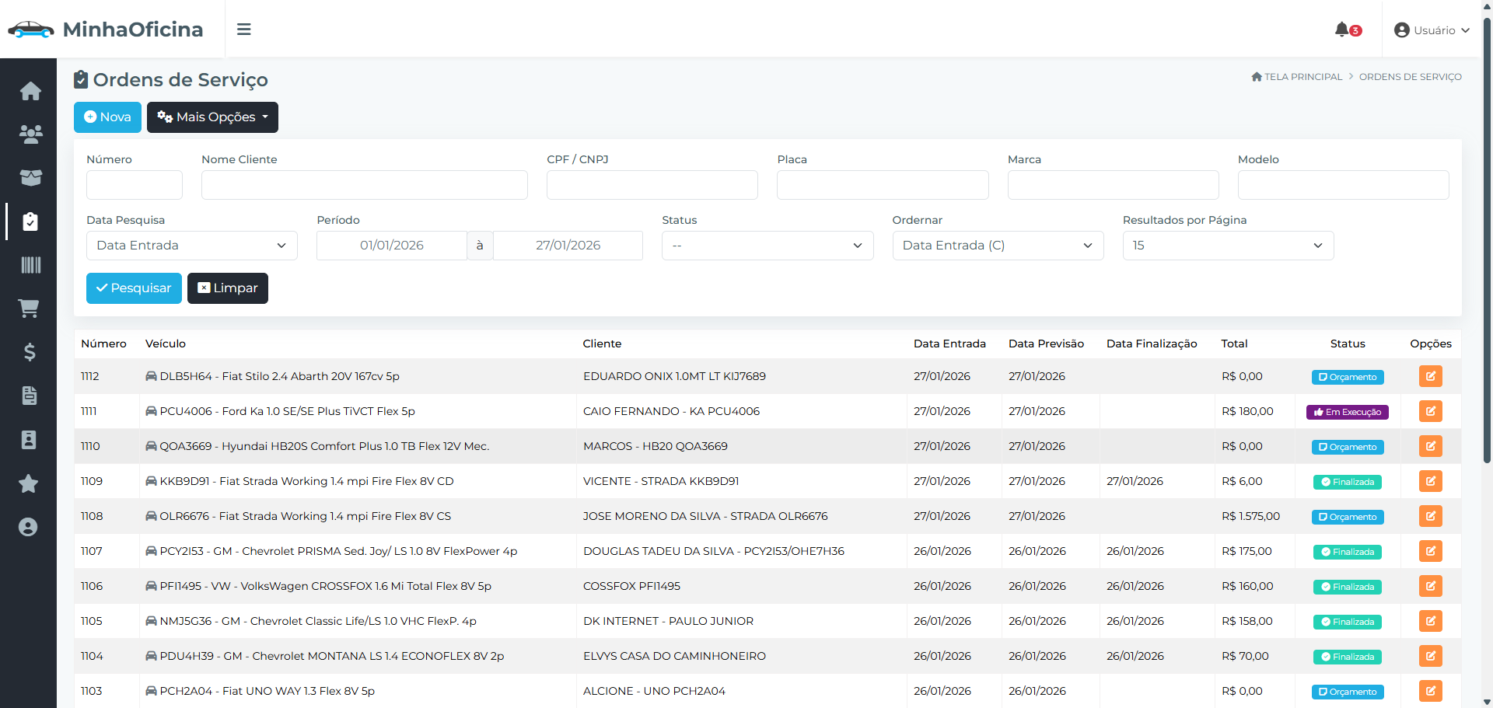Open the barcode icon in sidebar

30,265
